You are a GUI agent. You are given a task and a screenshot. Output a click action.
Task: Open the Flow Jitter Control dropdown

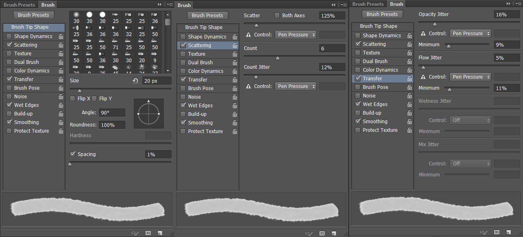tap(470, 77)
